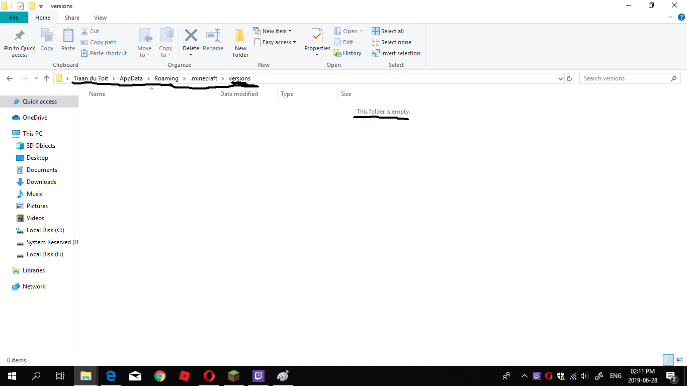This screenshot has width=687, height=386.
Task: Go up one folder level
Action: pyautogui.click(x=47, y=78)
